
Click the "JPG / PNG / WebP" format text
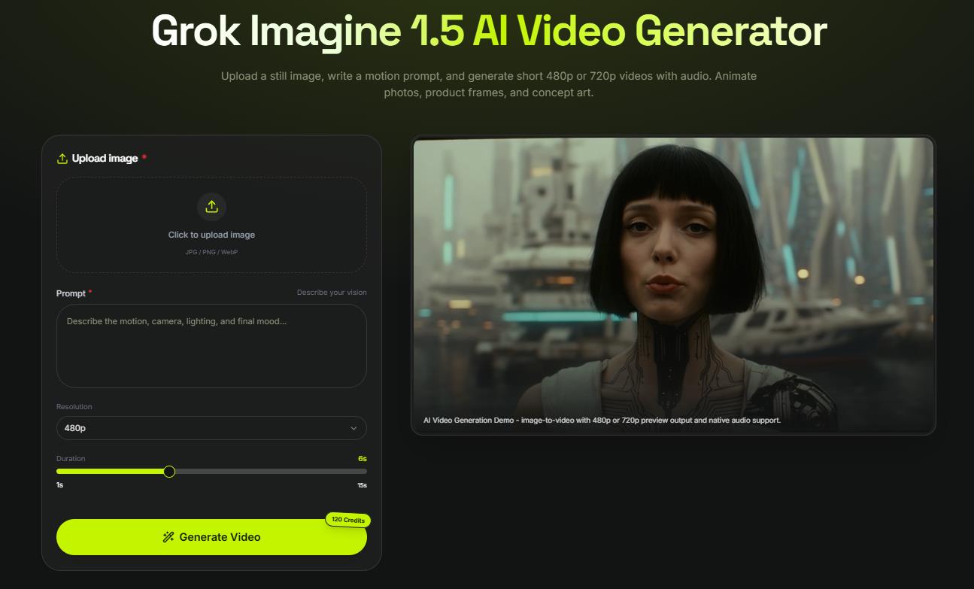211,252
